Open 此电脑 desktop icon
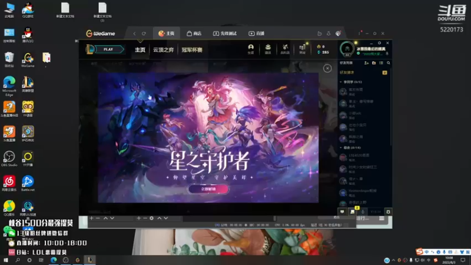471x265 pixels. [x=9, y=10]
